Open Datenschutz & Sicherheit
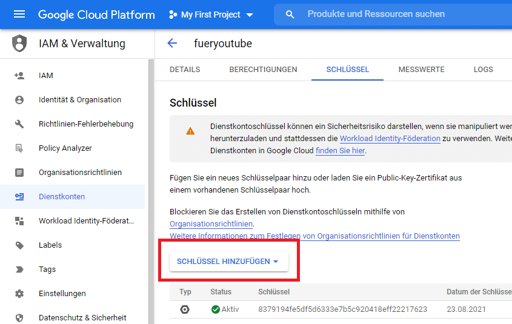The height and width of the screenshot is (324, 512). pos(72,317)
